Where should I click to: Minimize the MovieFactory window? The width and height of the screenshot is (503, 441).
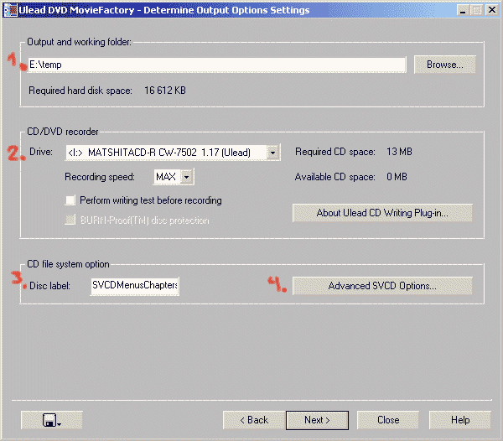pyautogui.click(x=463, y=11)
